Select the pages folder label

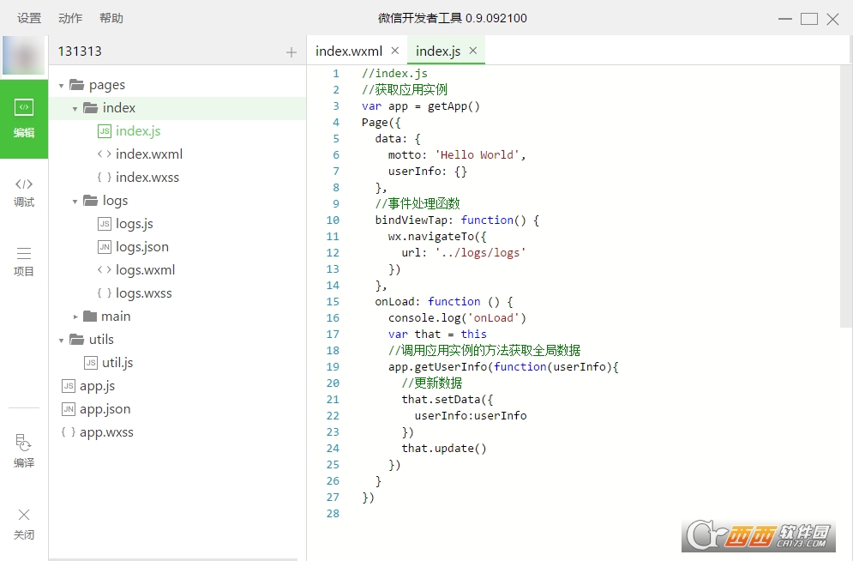pos(107,85)
